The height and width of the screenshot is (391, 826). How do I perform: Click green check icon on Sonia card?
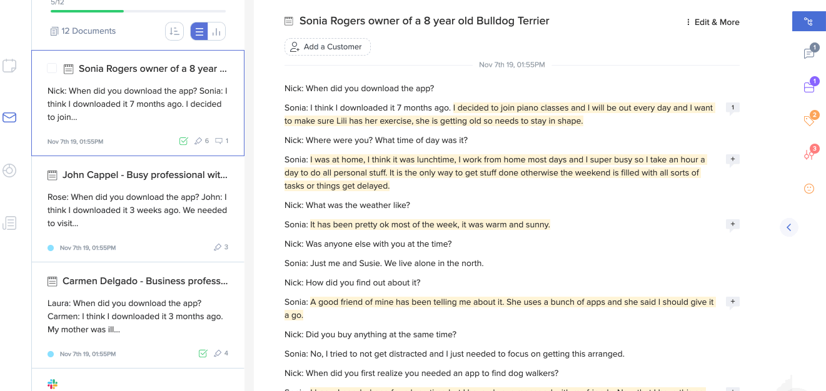[184, 141]
